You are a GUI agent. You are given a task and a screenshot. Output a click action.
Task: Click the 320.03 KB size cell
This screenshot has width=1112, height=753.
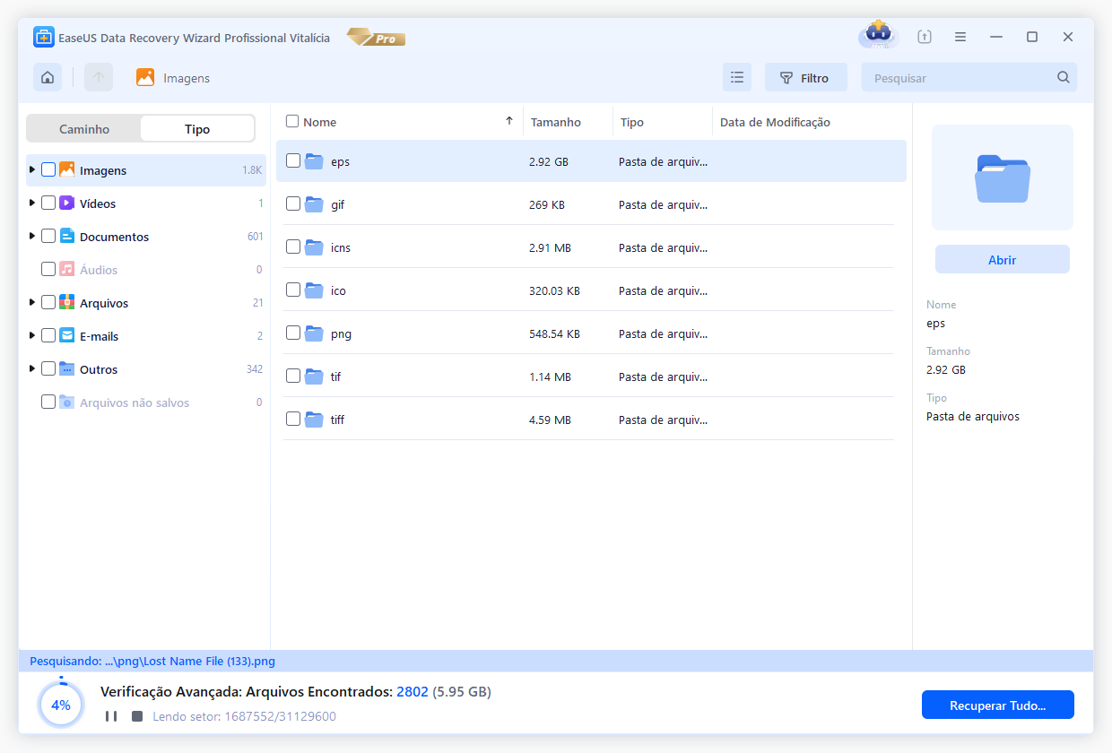click(x=554, y=291)
